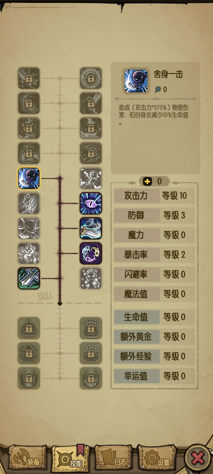Viewport: 213px width, 474px height.
Task: Select the green sword skill icon
Action: (29, 278)
